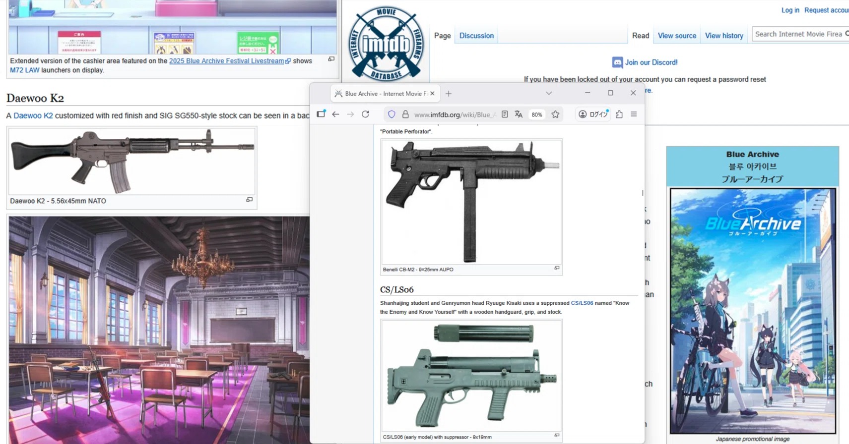Reload the page in the Firefox window
The width and height of the screenshot is (849, 444).
coord(366,114)
